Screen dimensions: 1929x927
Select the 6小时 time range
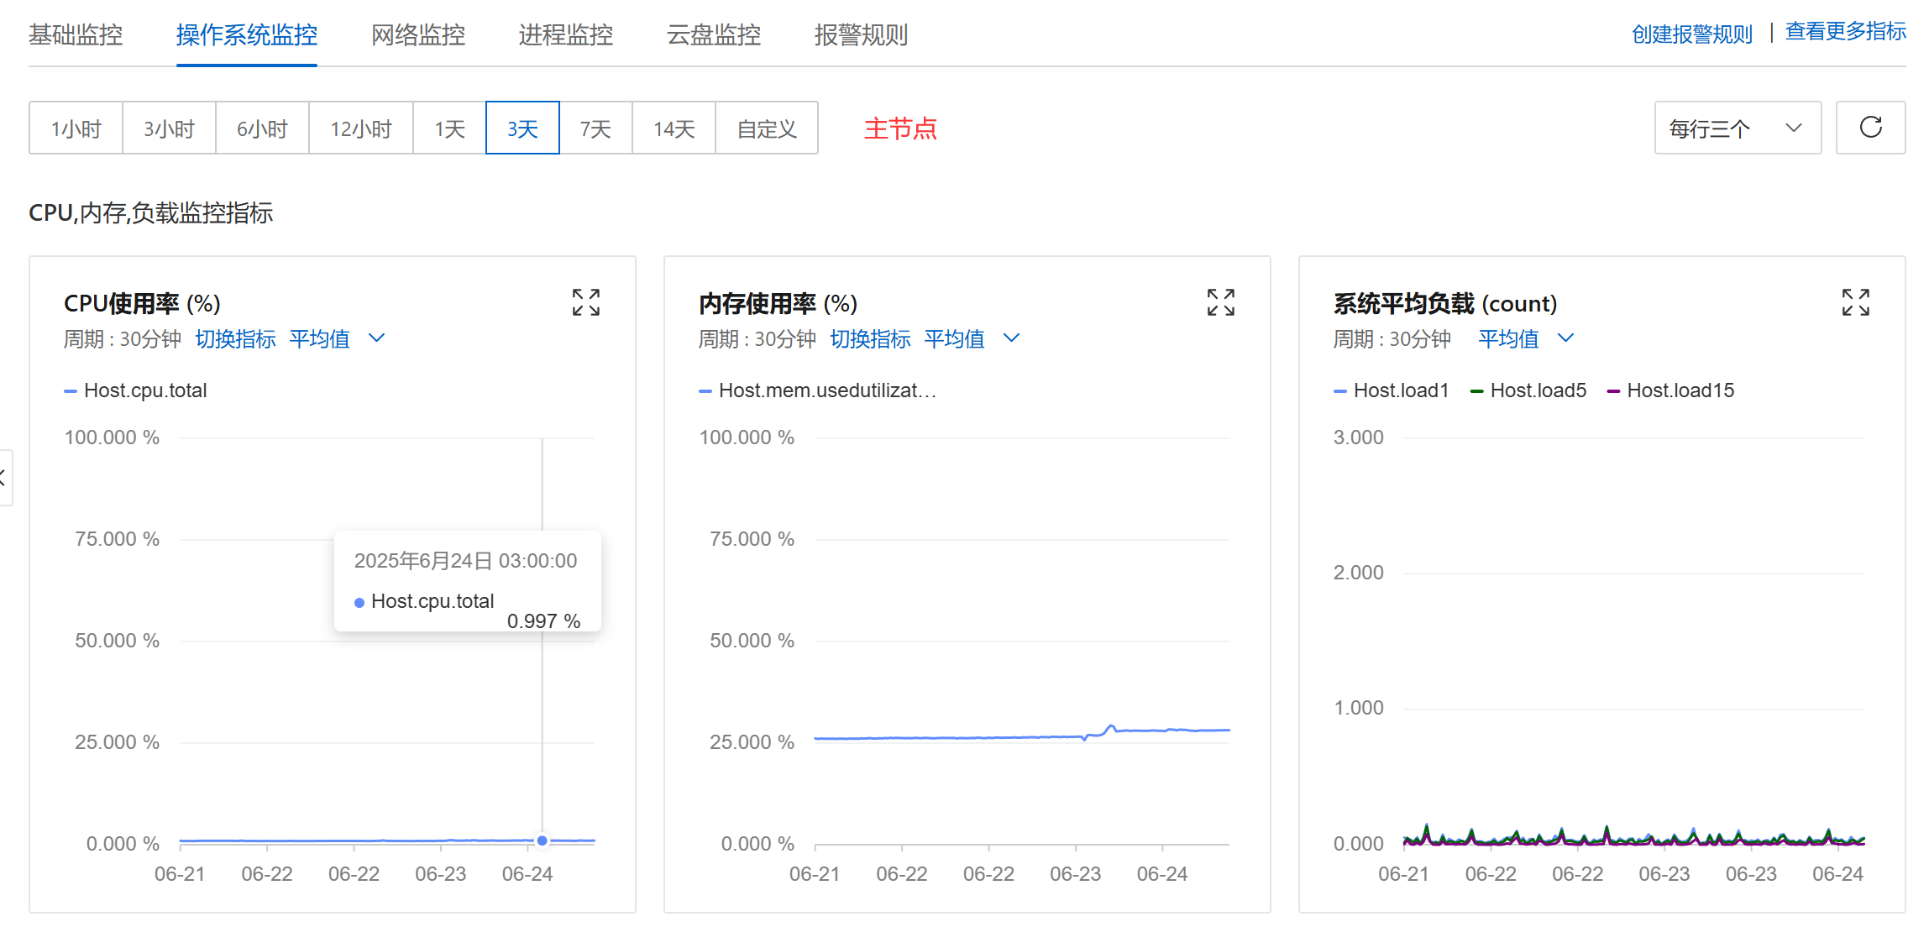point(262,128)
